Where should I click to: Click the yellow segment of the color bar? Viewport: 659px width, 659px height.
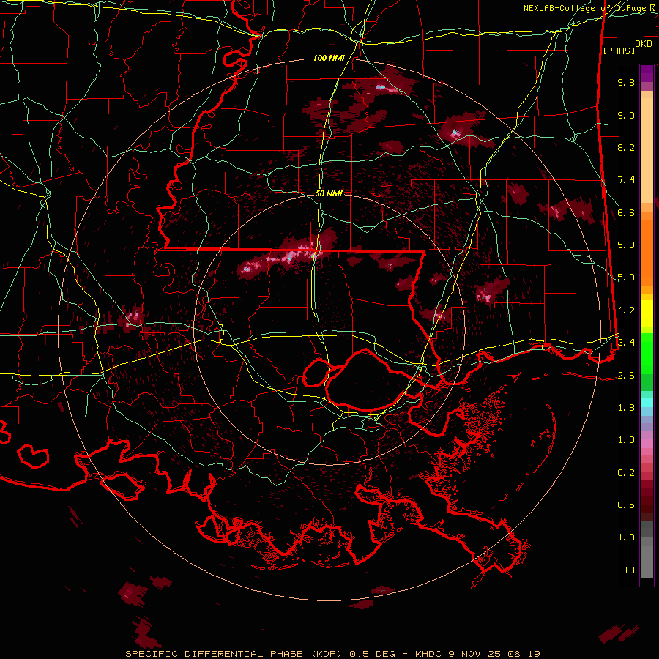[x=647, y=313]
